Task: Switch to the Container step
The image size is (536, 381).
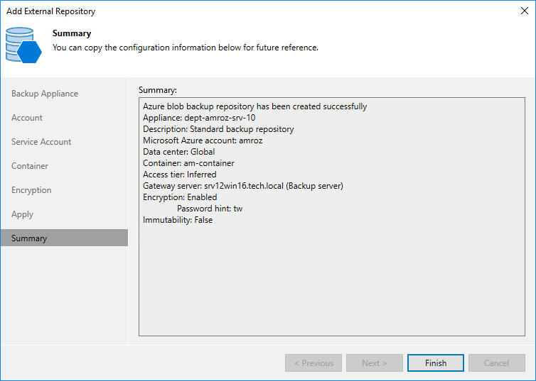Action: [x=30, y=166]
